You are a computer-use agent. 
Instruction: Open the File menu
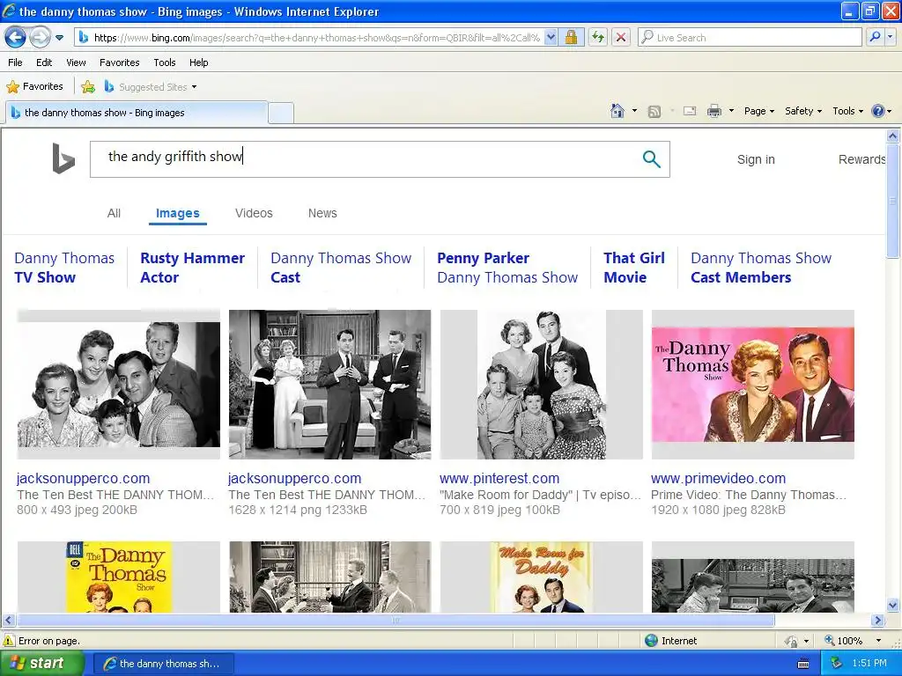pos(16,62)
